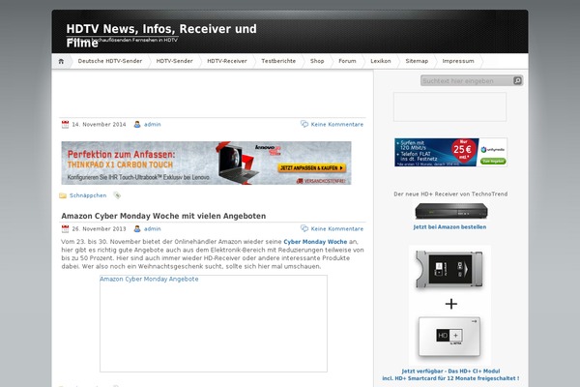Click the calendar icon beside 14. November 2014
Screen dimensions: 580x387
click(x=65, y=124)
